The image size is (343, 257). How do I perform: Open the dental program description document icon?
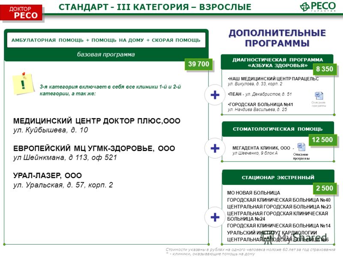(x=301, y=147)
